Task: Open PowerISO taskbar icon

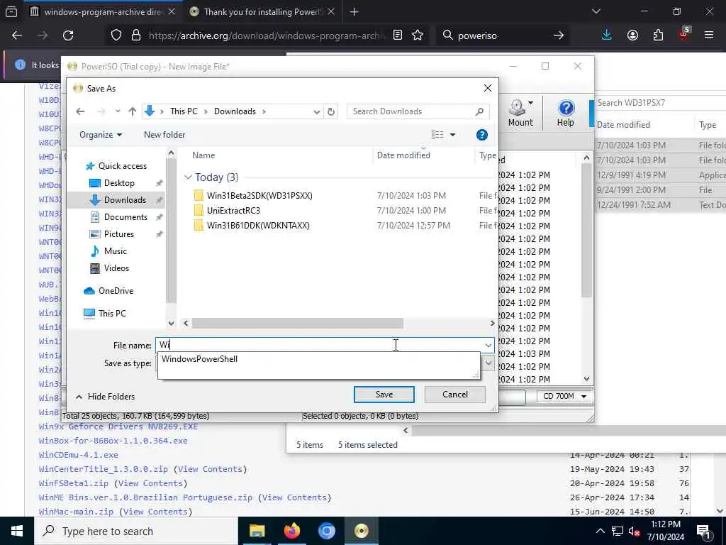Action: tap(362, 531)
